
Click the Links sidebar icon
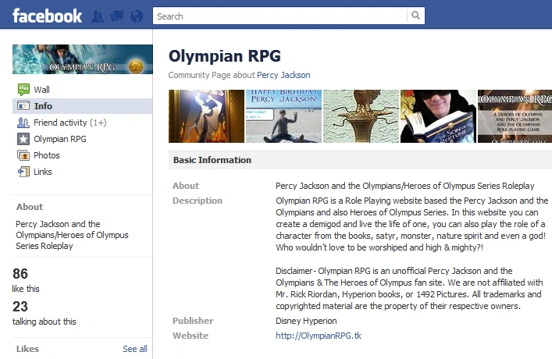[x=23, y=172]
